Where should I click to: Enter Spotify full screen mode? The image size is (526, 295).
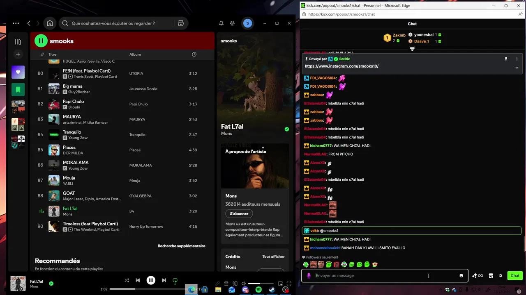pos(289,284)
